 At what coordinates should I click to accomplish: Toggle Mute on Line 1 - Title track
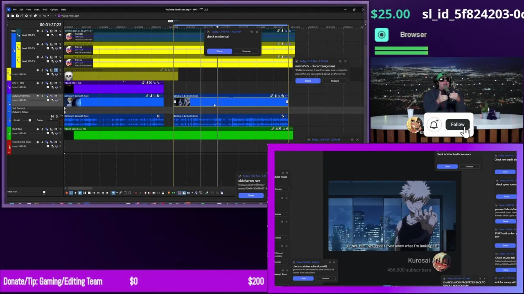(56, 83)
